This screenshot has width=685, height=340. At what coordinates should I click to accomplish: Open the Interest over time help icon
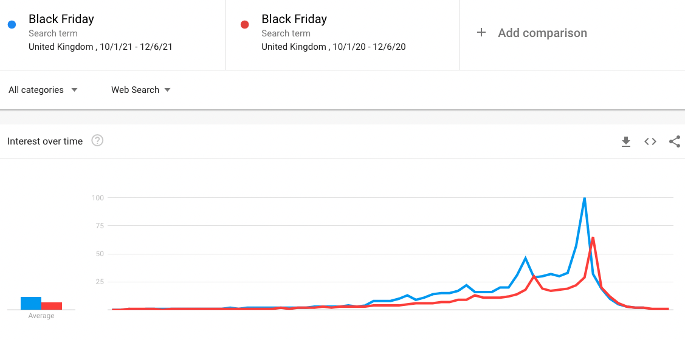(97, 141)
